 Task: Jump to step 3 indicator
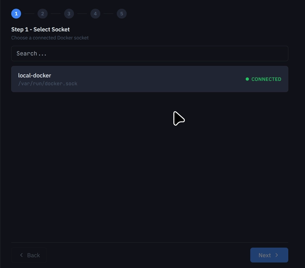pyautogui.click(x=69, y=14)
